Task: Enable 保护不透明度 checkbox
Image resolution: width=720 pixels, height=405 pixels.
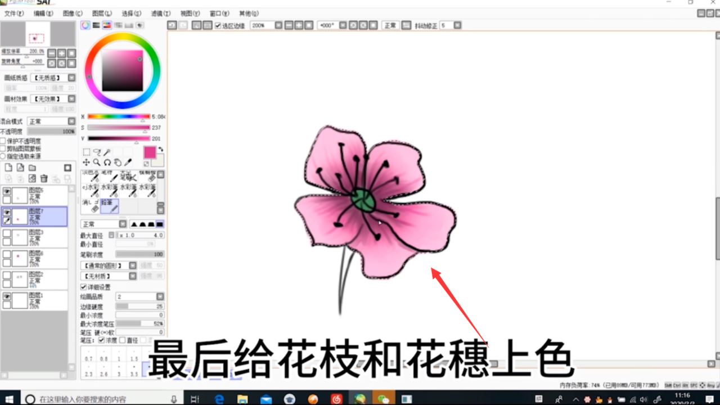Action: coord(3,141)
